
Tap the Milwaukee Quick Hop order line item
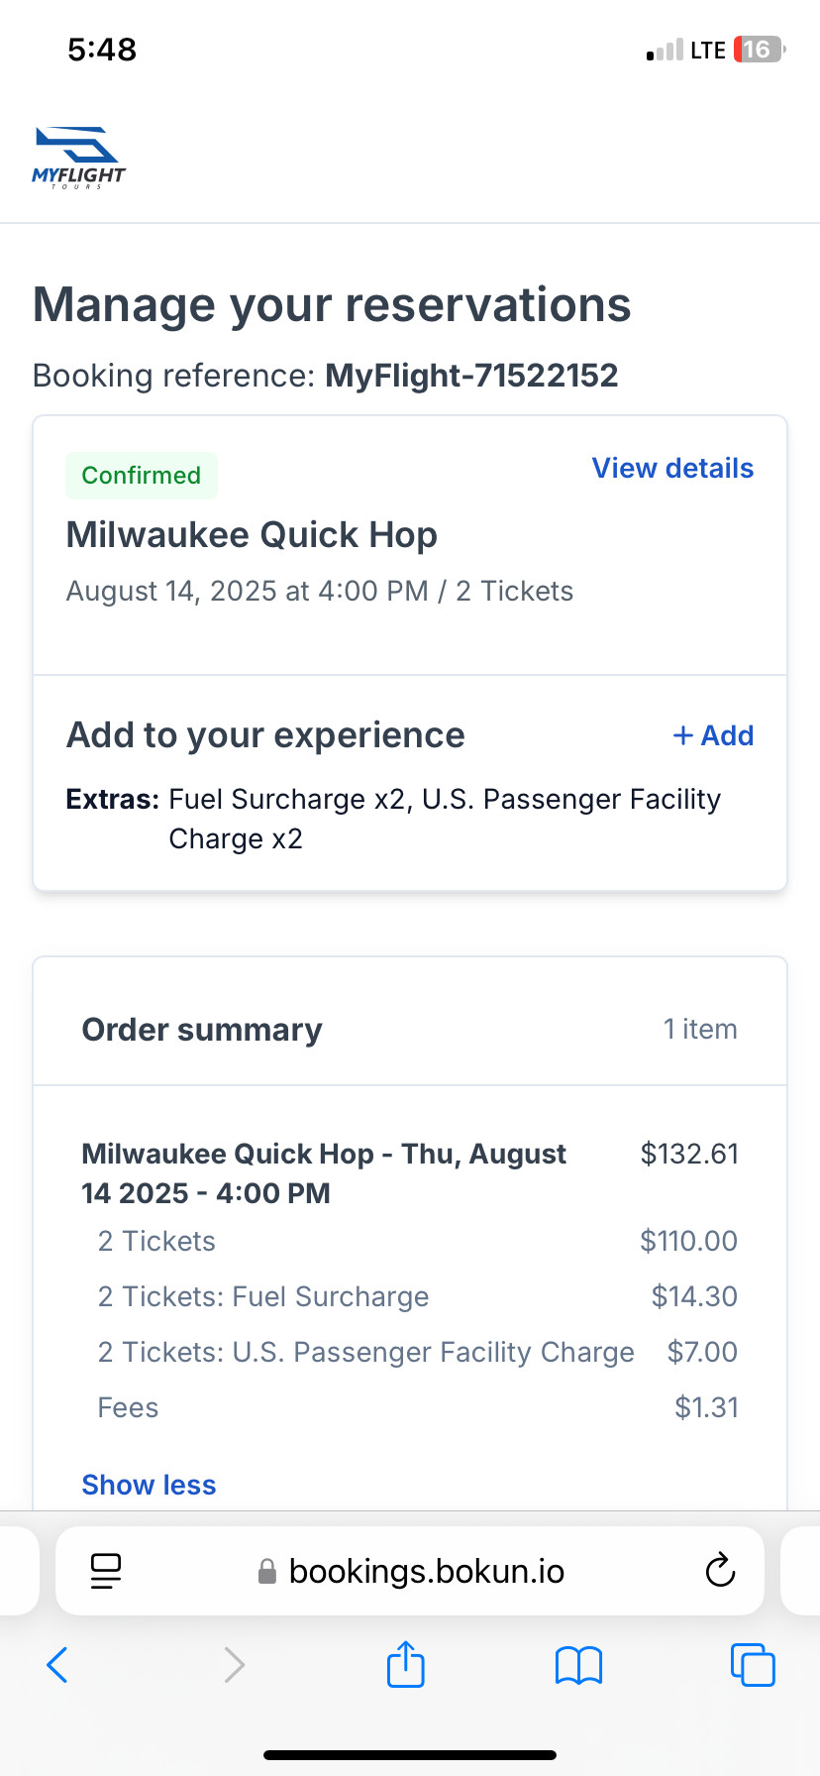[324, 1172]
